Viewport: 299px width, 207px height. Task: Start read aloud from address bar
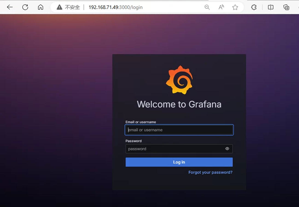221,7
